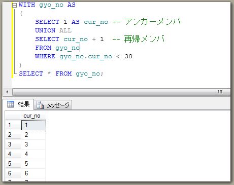The image size is (234, 185).
Task: Select result cell with value 1
Action: pos(34,125)
